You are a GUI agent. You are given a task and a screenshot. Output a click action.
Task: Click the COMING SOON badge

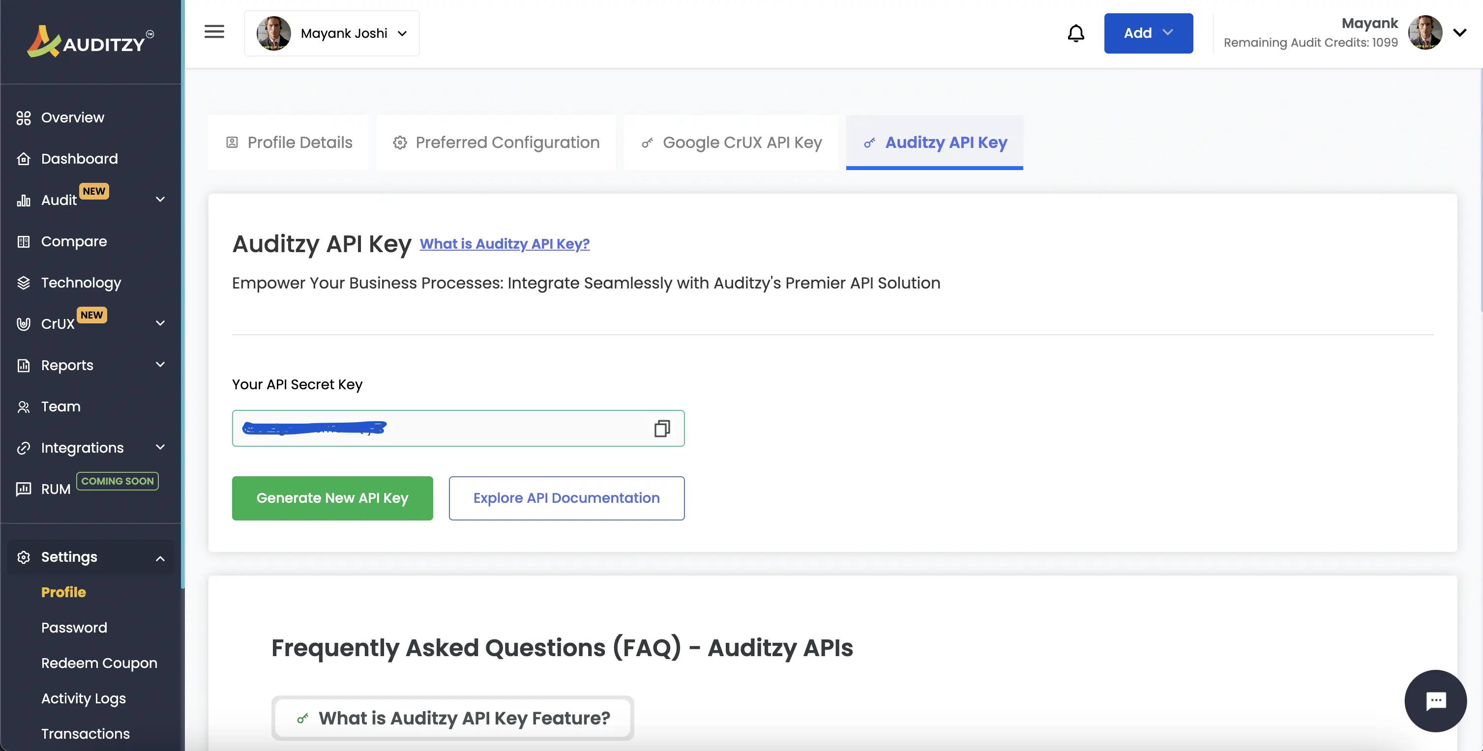pos(118,481)
